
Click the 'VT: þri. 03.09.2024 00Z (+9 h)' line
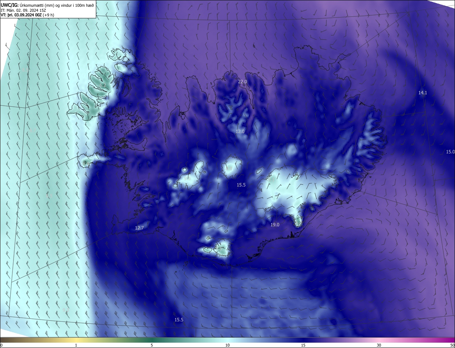[x=27, y=15]
